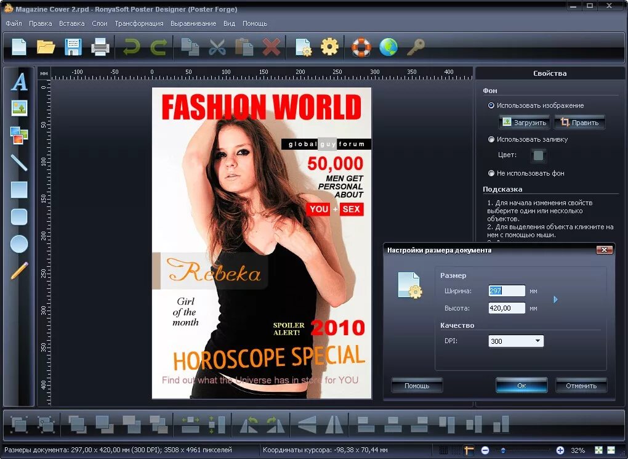Image resolution: width=628 pixels, height=459 pixels.
Task: Click the Помощь button in the dialog
Action: click(417, 386)
